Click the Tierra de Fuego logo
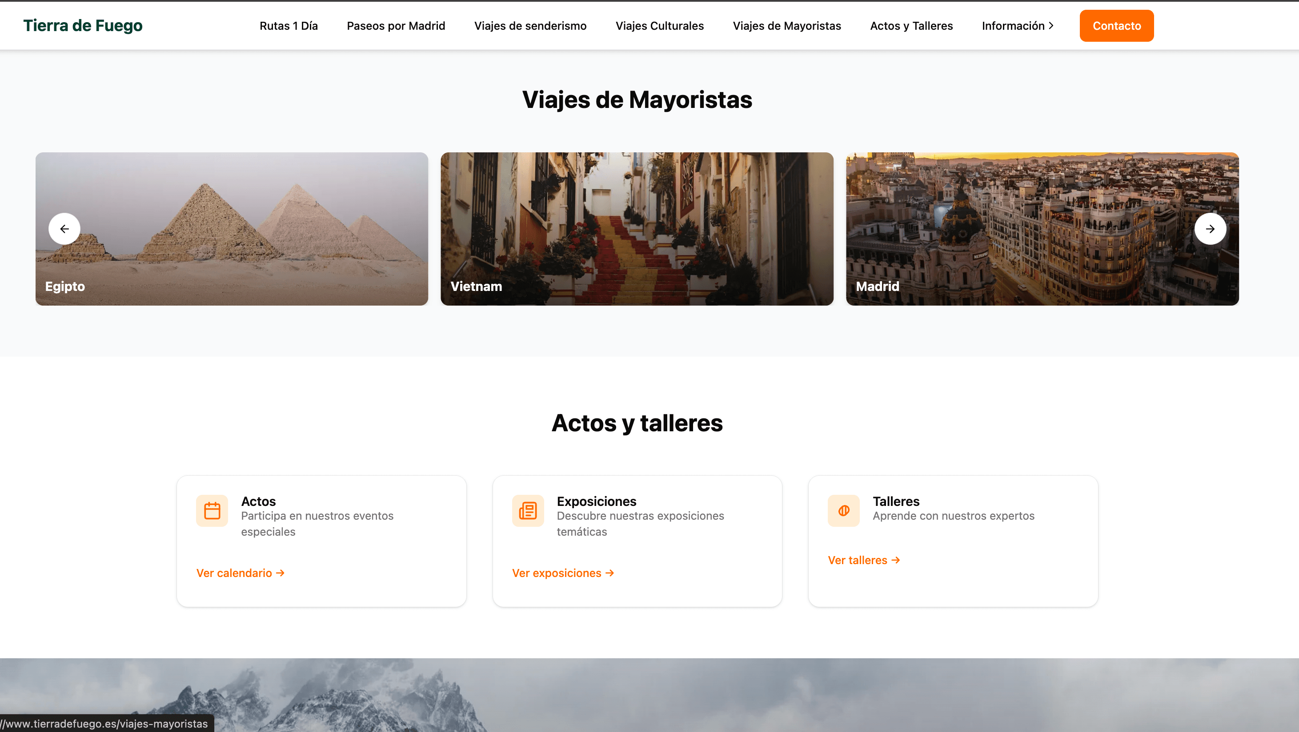The height and width of the screenshot is (732, 1299). (x=83, y=25)
